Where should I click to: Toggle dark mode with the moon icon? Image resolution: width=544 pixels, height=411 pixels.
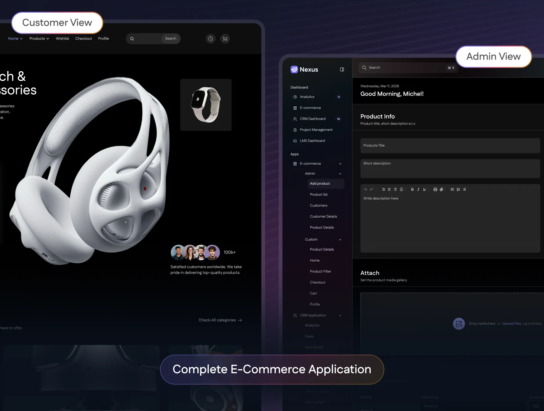coord(211,39)
